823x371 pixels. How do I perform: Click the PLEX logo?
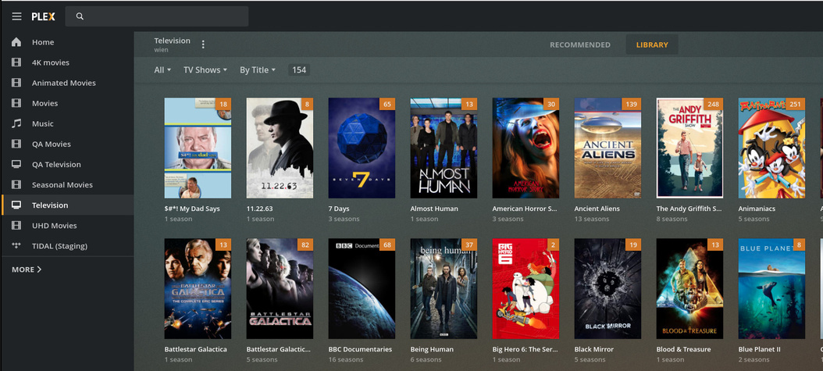[x=43, y=16]
